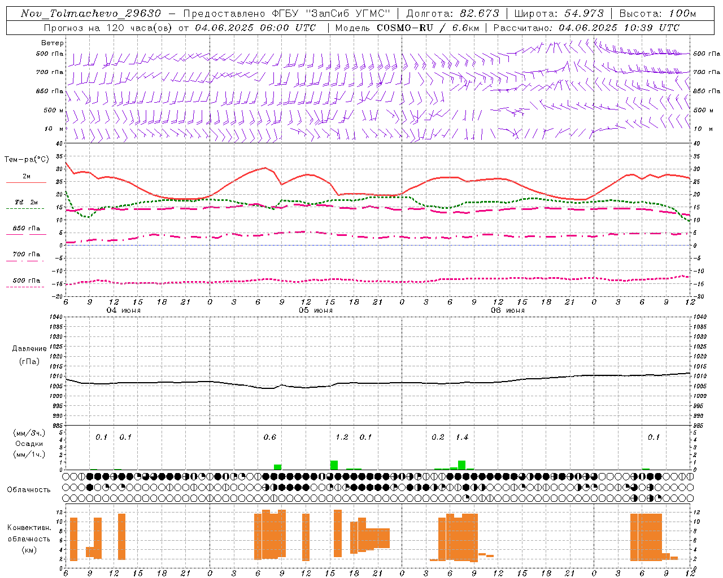Click the station name Nov_Tolmachevo_29630

coord(91,14)
